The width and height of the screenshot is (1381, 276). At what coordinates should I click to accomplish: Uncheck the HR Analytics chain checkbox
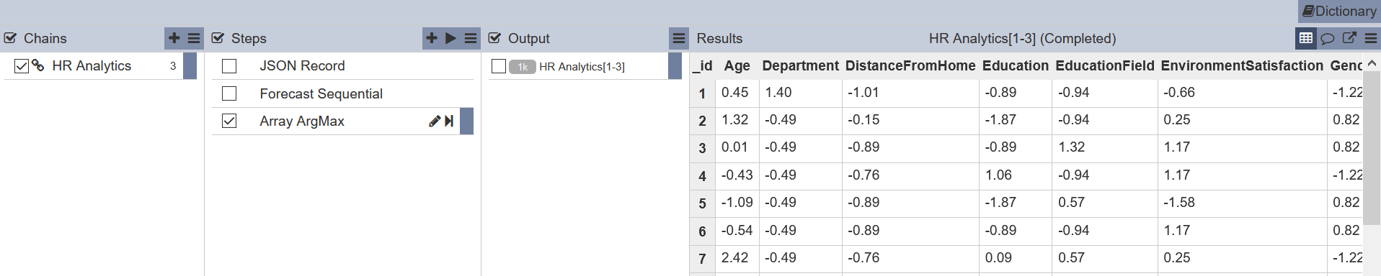[22, 66]
